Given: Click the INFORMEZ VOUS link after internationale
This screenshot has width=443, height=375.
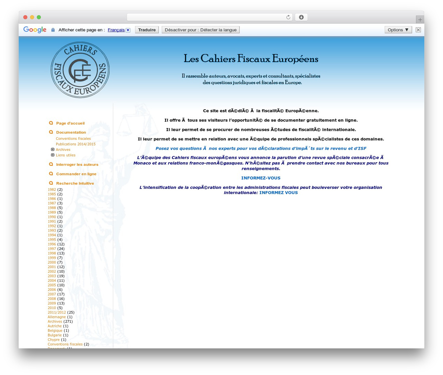Looking at the screenshot, I should (x=279, y=192).
